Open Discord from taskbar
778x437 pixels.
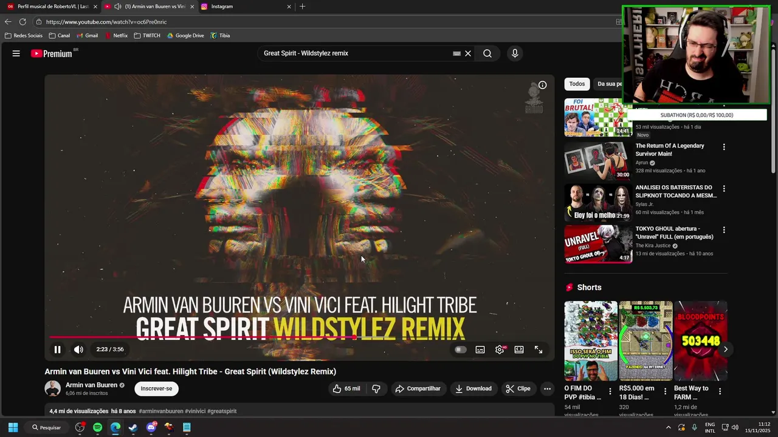(x=151, y=427)
